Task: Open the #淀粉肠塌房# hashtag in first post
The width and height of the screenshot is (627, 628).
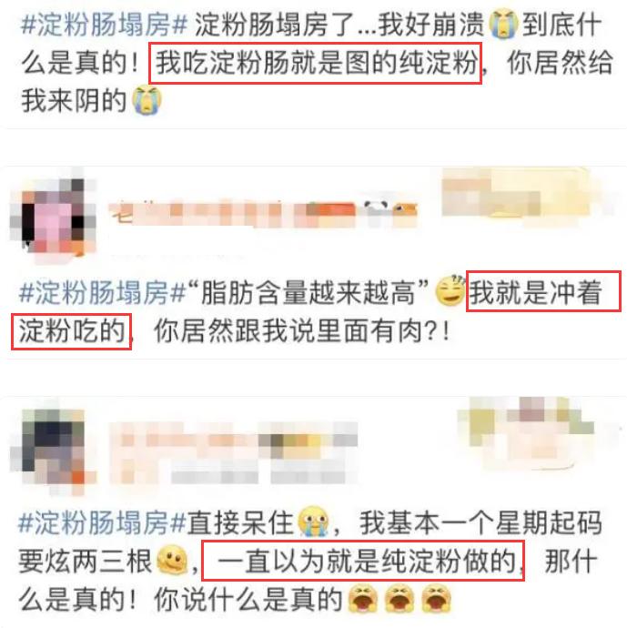Action: click(105, 25)
